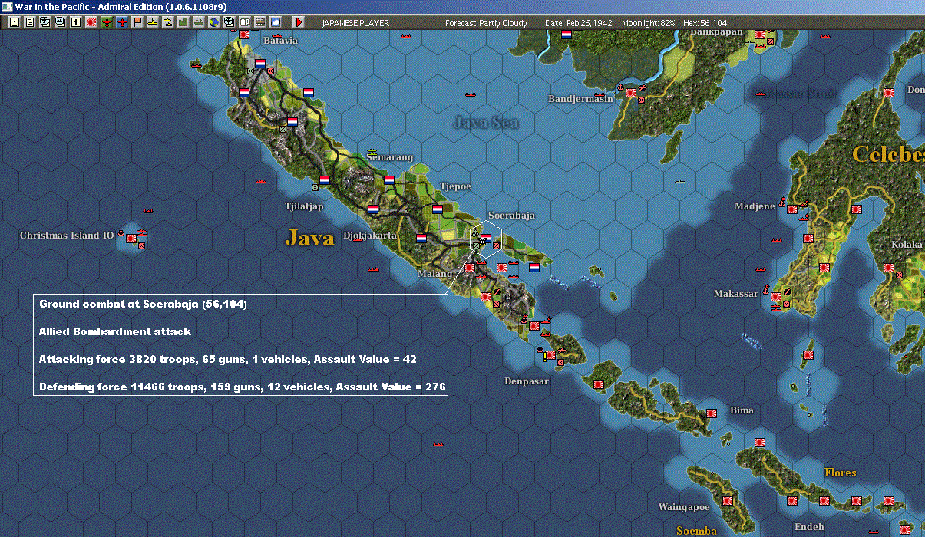
Task: Select Japanese unit icon at Malang
Action: coord(470,268)
